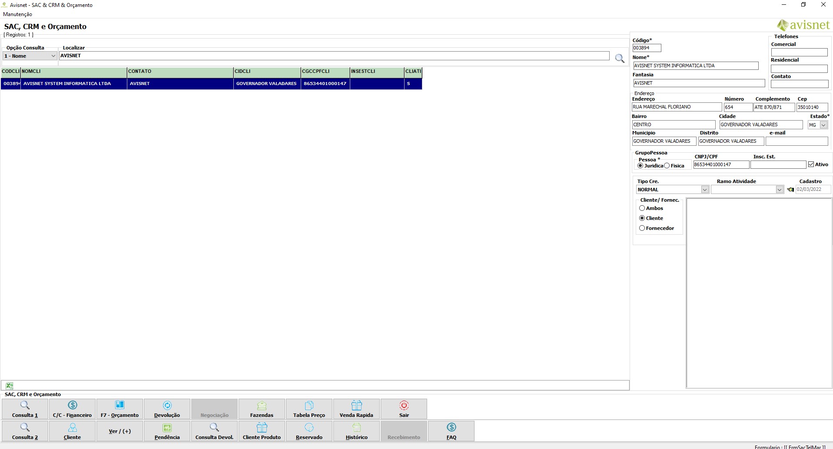Screen dimensions: 833x449
Task: Choose the Ambos radio option
Action: (642, 208)
